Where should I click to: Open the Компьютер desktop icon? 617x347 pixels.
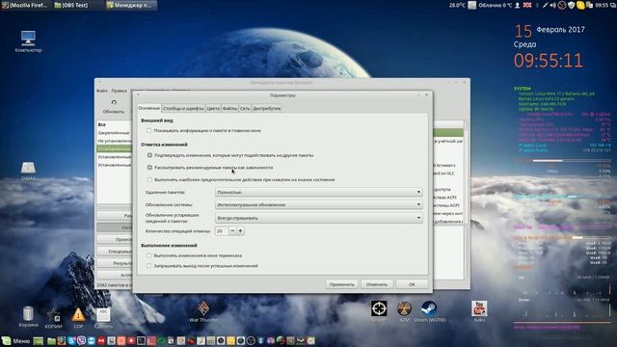[28, 40]
